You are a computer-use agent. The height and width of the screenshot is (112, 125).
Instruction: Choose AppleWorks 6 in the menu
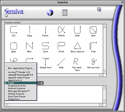(21, 80)
